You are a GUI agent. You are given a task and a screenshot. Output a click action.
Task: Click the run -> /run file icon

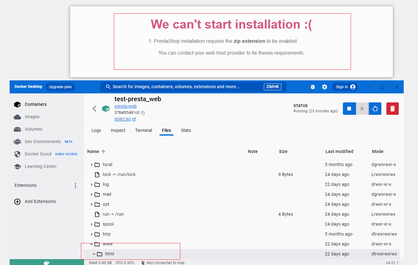point(97,214)
